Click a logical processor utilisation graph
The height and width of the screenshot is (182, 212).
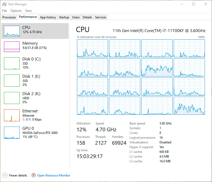click(x=92, y=48)
